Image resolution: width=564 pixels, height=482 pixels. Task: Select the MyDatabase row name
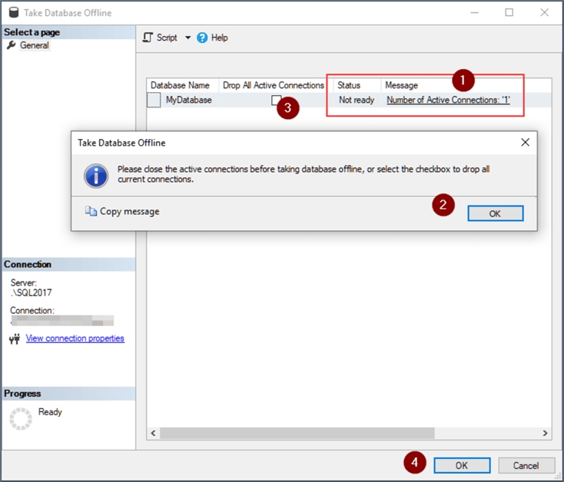point(188,100)
